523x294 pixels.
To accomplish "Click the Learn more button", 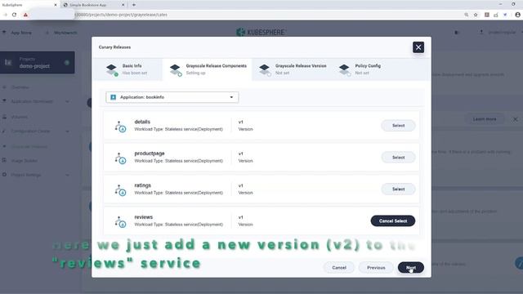I will point(485,119).
